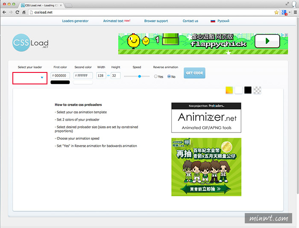Go to the browser home page icon
This screenshot has width=299, height=228.
coord(25,12)
